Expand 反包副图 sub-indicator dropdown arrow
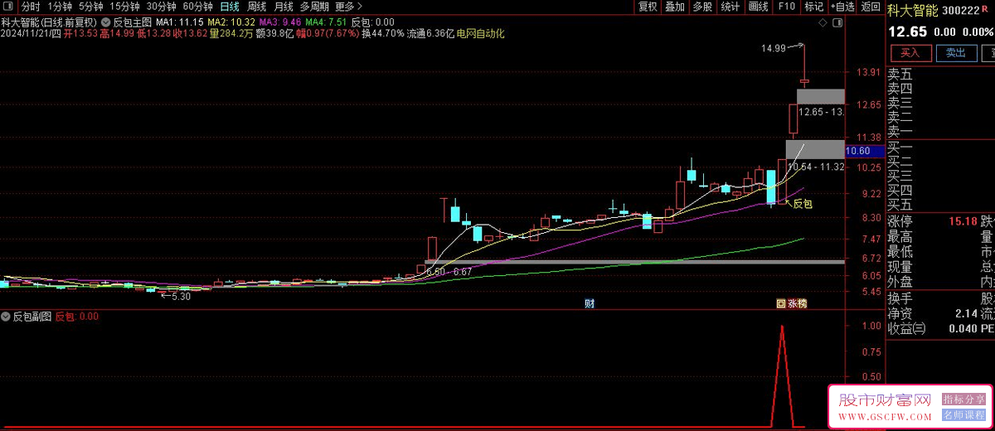Image resolution: width=995 pixels, height=431 pixels. pyautogui.click(x=7, y=317)
